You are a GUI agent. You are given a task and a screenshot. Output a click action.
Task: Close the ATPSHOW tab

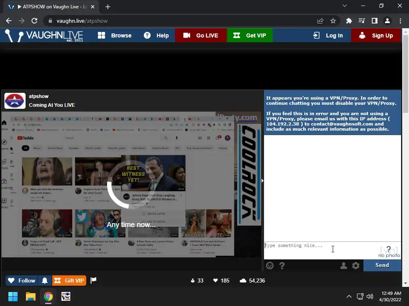click(x=93, y=7)
